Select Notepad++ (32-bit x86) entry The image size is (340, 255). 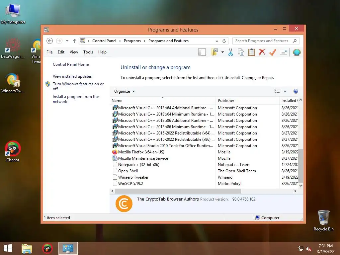(138, 165)
